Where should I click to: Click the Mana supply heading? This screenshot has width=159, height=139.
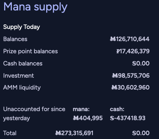(36, 7)
